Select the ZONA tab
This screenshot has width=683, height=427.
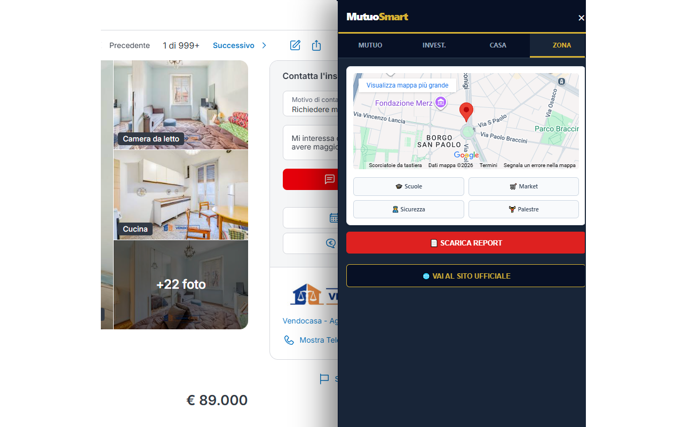click(x=562, y=45)
